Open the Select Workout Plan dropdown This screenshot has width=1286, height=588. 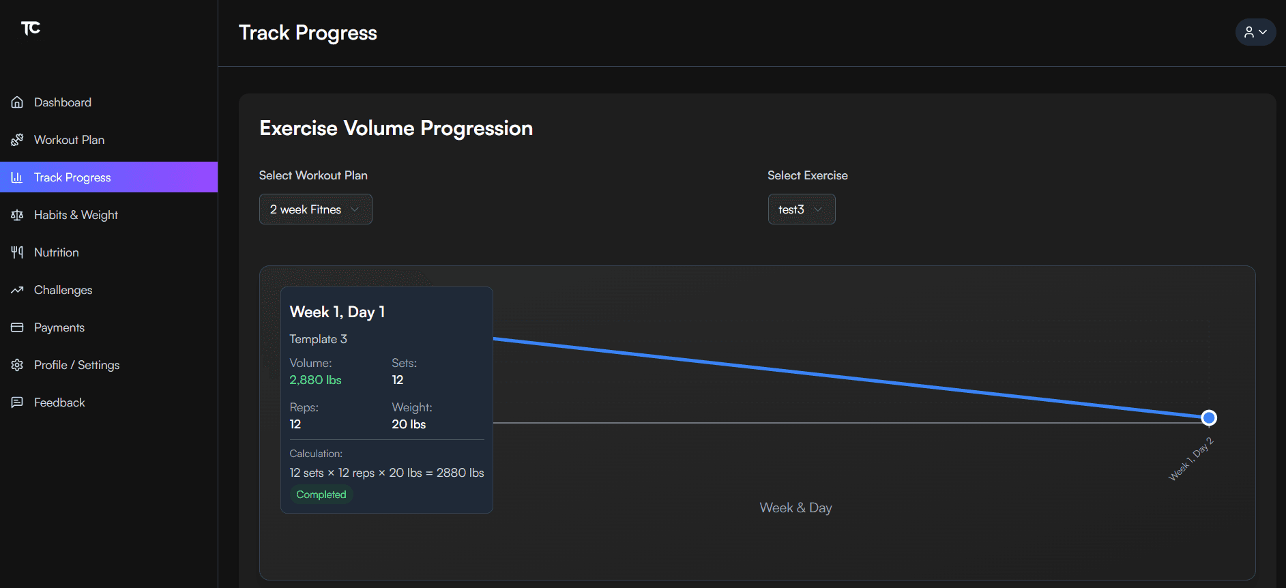315,209
